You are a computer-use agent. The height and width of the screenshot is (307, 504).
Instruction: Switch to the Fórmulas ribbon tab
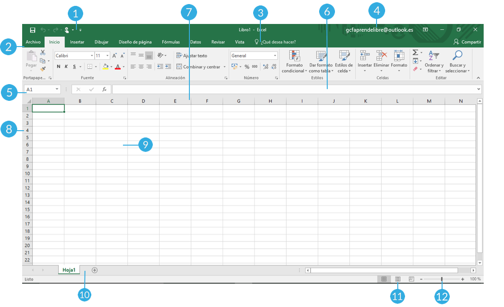[171, 42]
